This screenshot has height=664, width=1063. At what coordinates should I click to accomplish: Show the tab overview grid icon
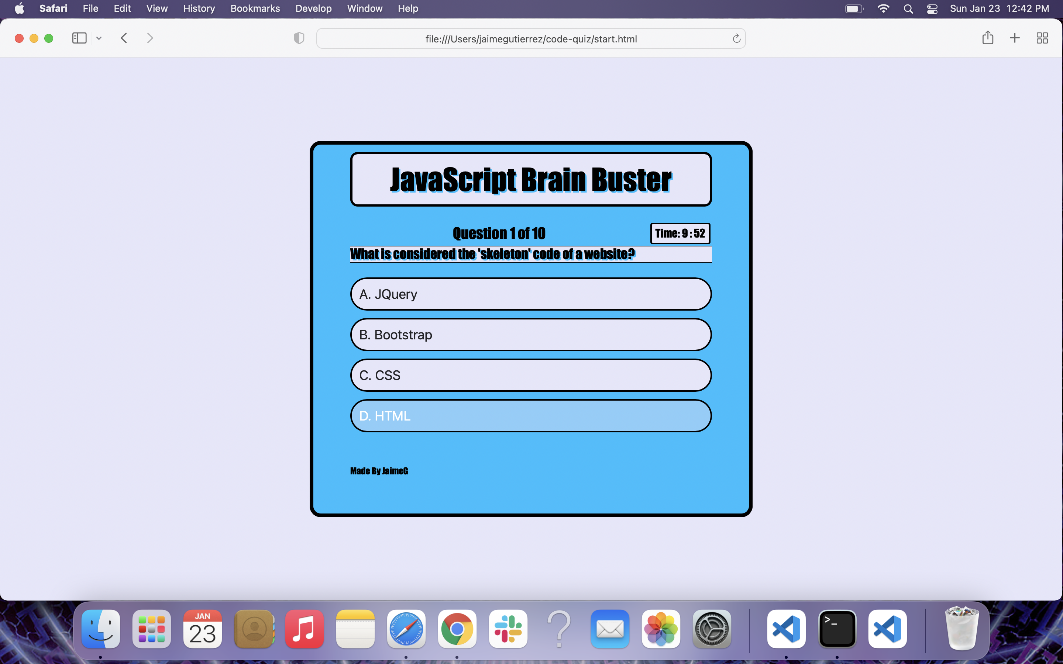pos(1042,38)
